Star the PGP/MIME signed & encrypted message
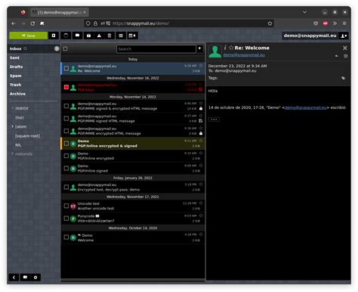 pyautogui.click(x=201, y=103)
